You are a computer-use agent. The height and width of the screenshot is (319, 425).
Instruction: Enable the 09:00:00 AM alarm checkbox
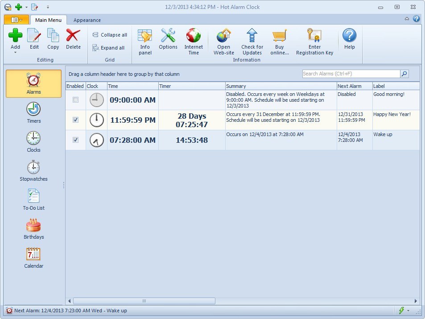(75, 100)
